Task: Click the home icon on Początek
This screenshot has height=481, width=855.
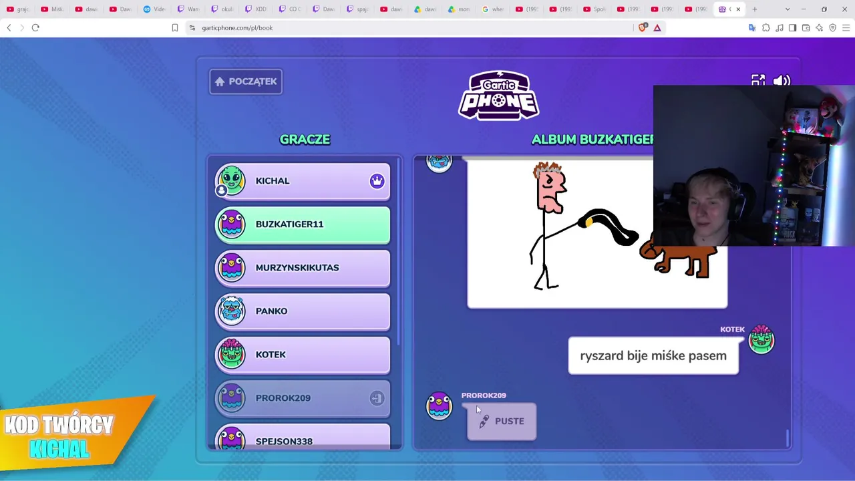Action: pyautogui.click(x=220, y=82)
